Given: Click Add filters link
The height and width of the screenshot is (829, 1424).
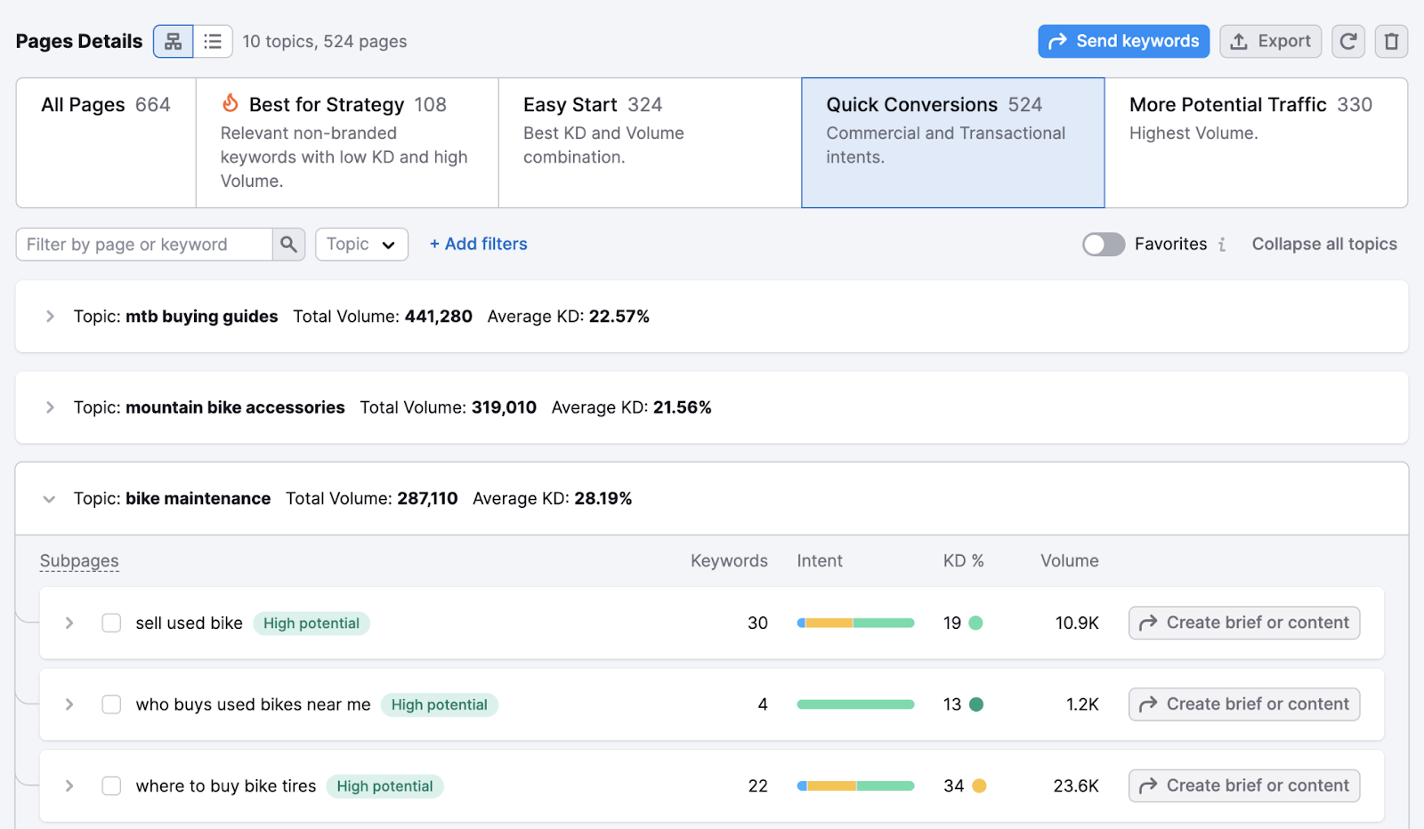Looking at the screenshot, I should click(x=478, y=244).
